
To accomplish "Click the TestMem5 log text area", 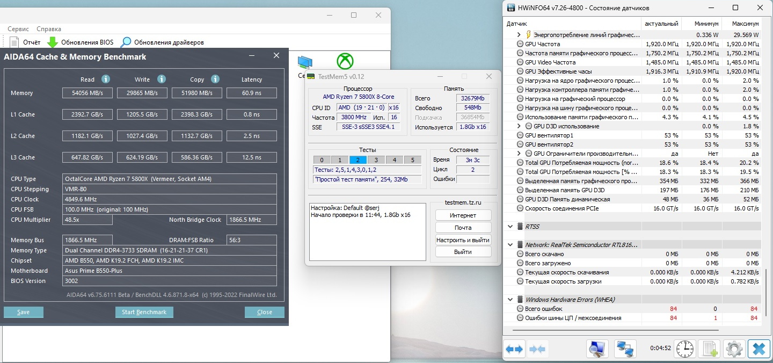I will (368, 233).
